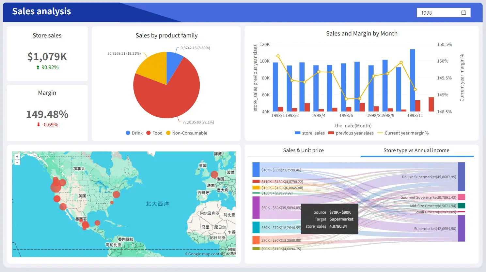
Task: Click the green up arrow under Store sales
Action: (x=38, y=67)
